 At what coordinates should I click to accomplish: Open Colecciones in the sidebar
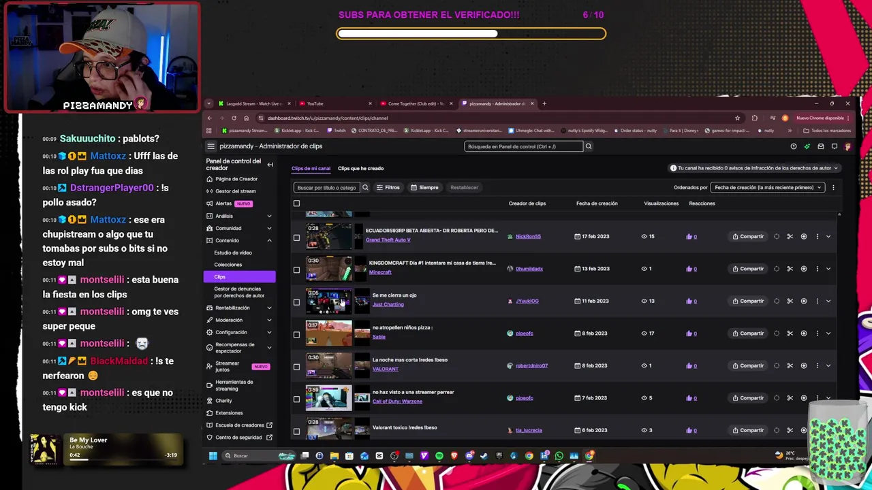coord(228,265)
